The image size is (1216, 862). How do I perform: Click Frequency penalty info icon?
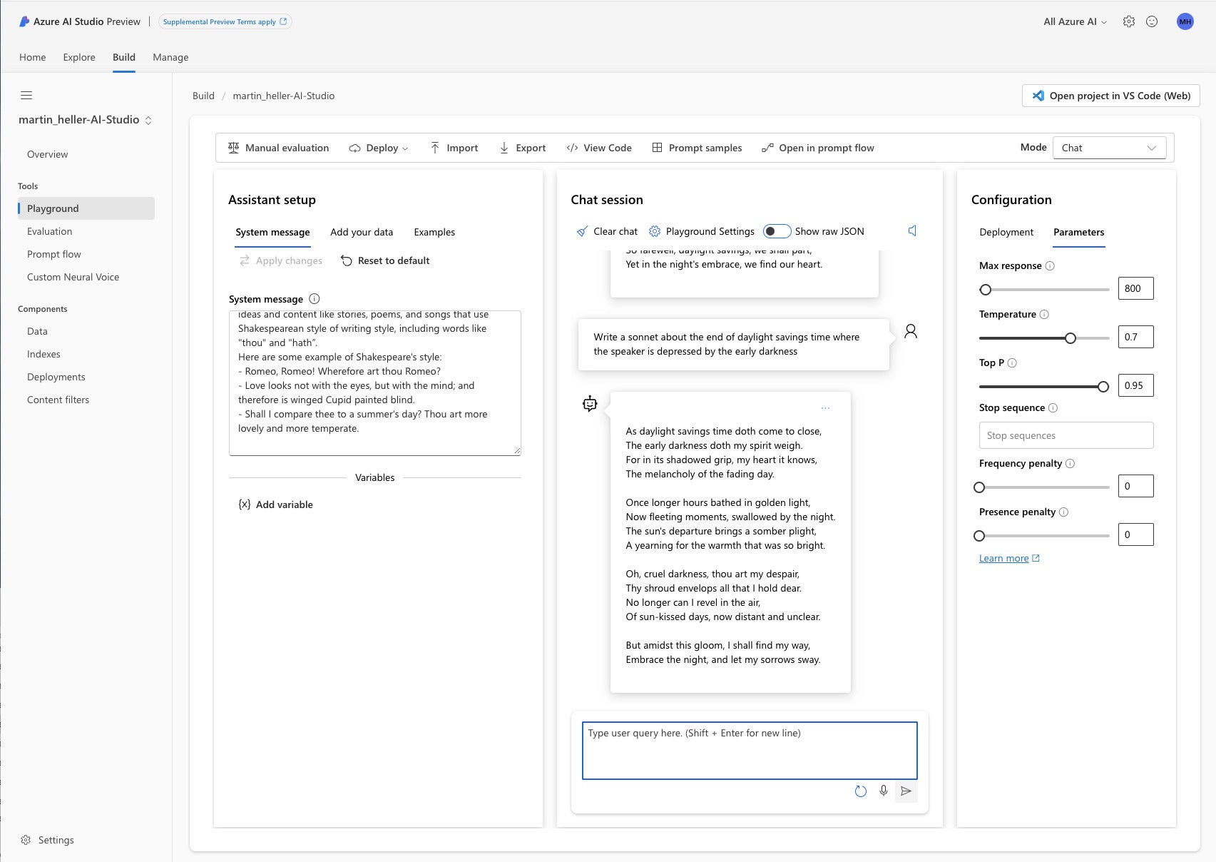coord(1070,463)
